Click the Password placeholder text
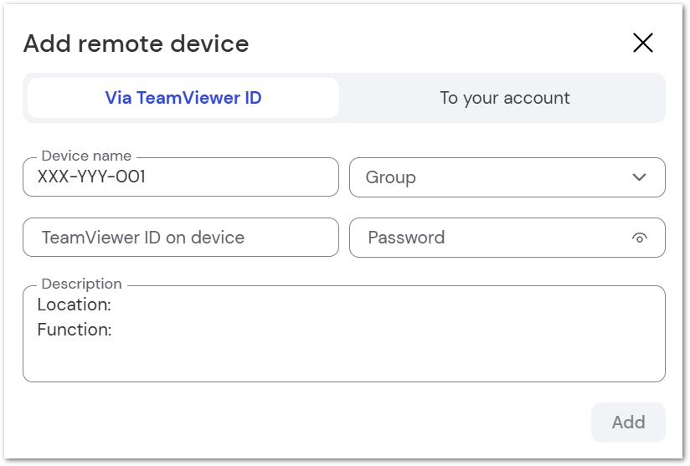This screenshot has width=690, height=466. 406,238
